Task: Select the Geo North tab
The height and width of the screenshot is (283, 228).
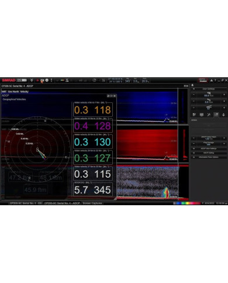Action: (13, 92)
